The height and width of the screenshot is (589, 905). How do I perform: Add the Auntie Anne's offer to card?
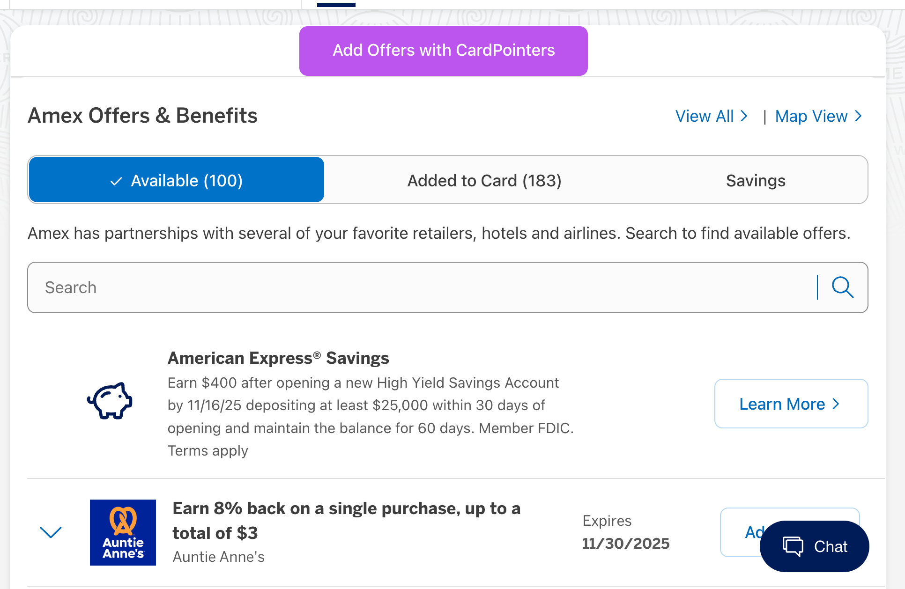coord(745,532)
